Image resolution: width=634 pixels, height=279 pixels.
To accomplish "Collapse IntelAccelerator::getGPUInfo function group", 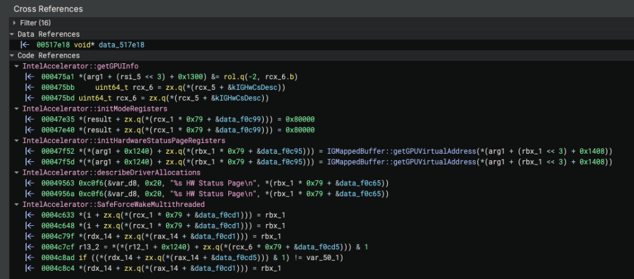I will pos(16,66).
